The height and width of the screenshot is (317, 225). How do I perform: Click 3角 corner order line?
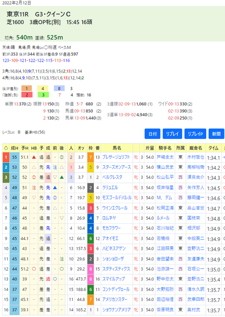pos(42,71)
